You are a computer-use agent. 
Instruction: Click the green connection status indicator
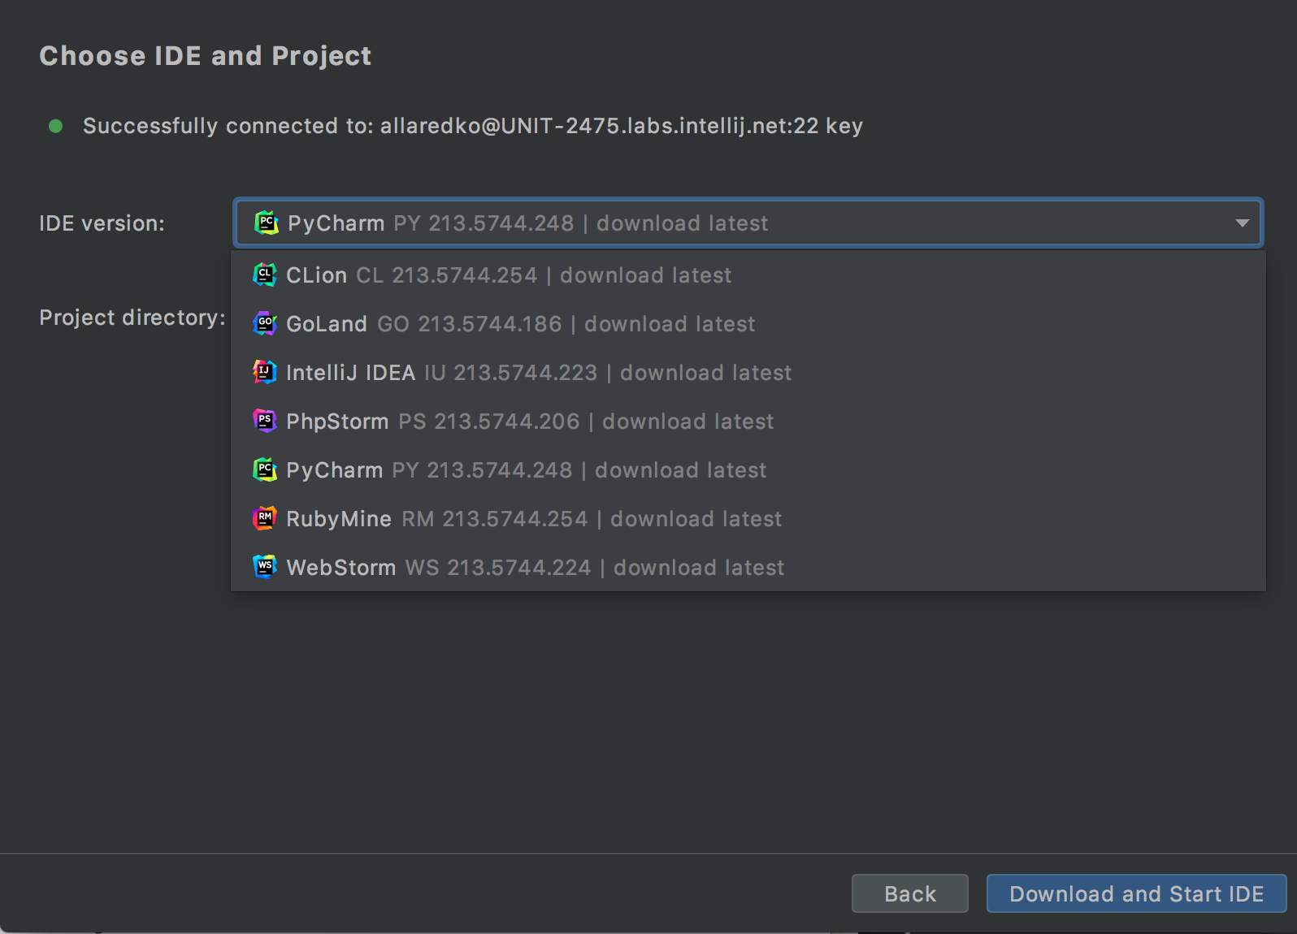55,126
